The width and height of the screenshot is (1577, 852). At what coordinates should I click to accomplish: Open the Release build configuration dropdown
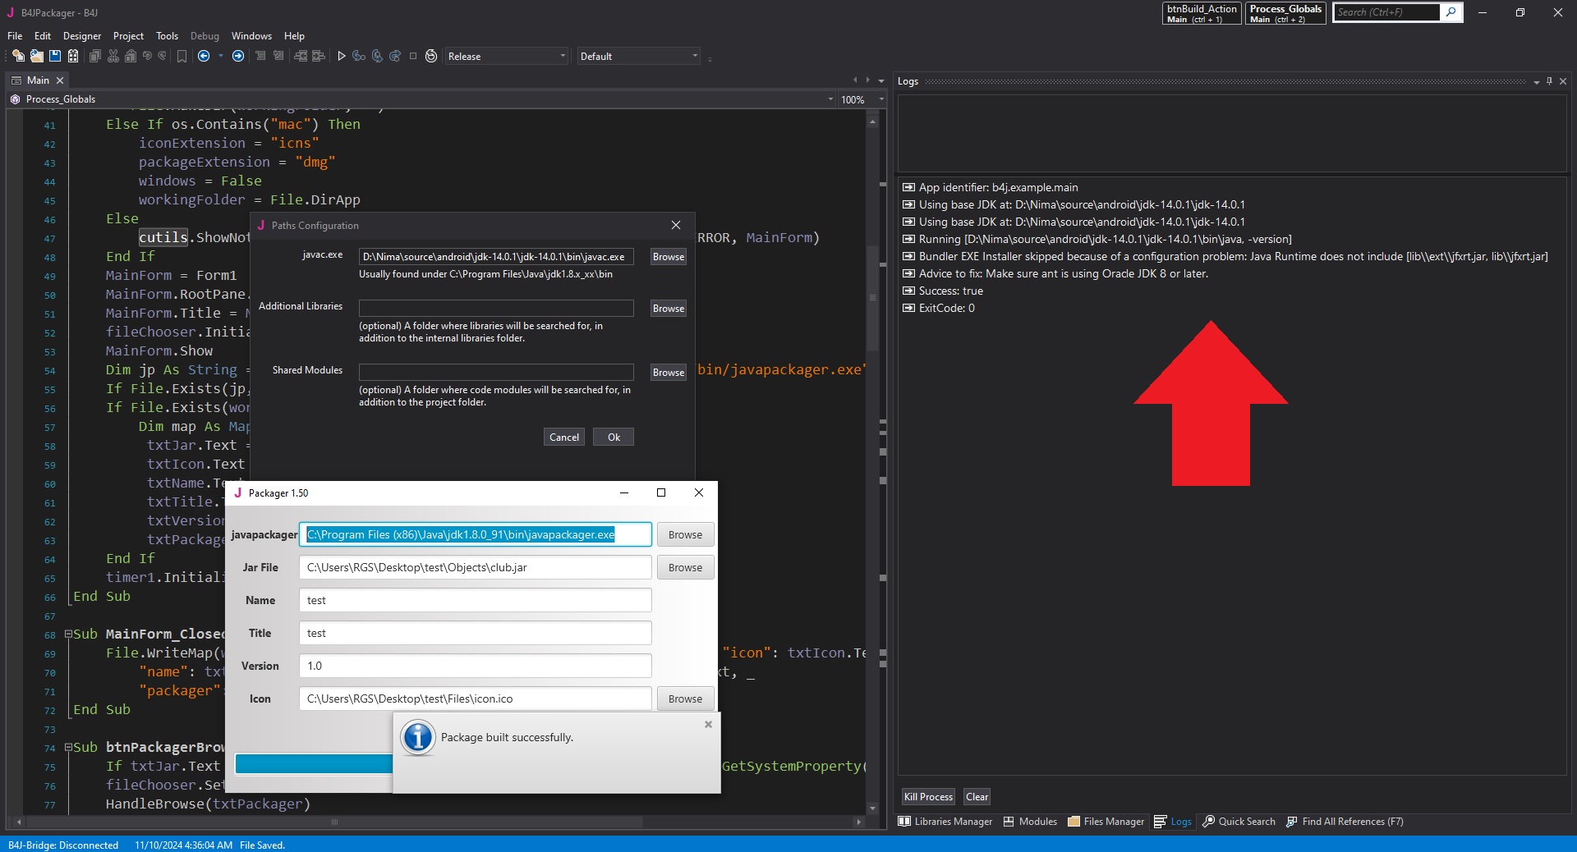pos(506,56)
